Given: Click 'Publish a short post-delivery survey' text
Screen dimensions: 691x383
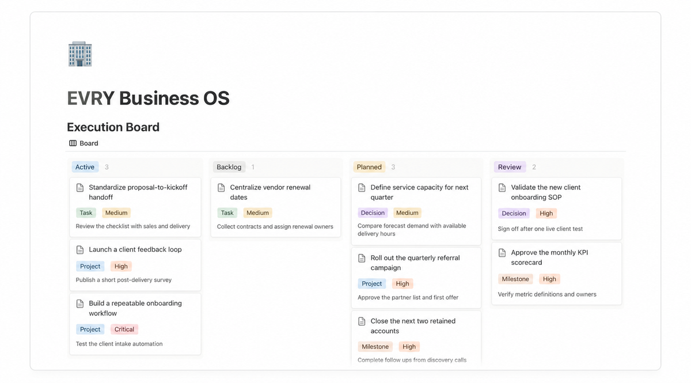Looking at the screenshot, I should [x=124, y=280].
